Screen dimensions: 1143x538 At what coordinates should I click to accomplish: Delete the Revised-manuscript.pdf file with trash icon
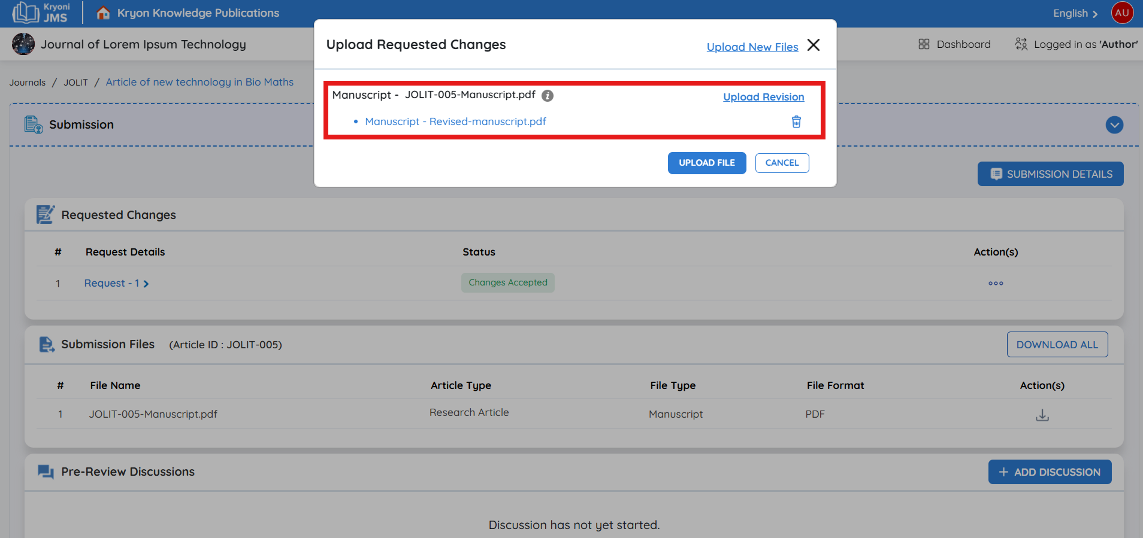tap(796, 122)
